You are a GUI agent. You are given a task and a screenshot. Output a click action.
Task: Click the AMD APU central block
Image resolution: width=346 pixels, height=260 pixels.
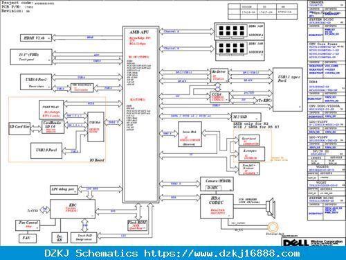point(140,114)
